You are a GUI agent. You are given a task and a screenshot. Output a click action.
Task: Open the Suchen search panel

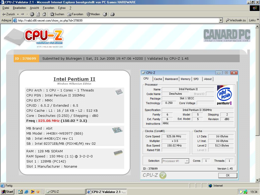pos(57,14)
